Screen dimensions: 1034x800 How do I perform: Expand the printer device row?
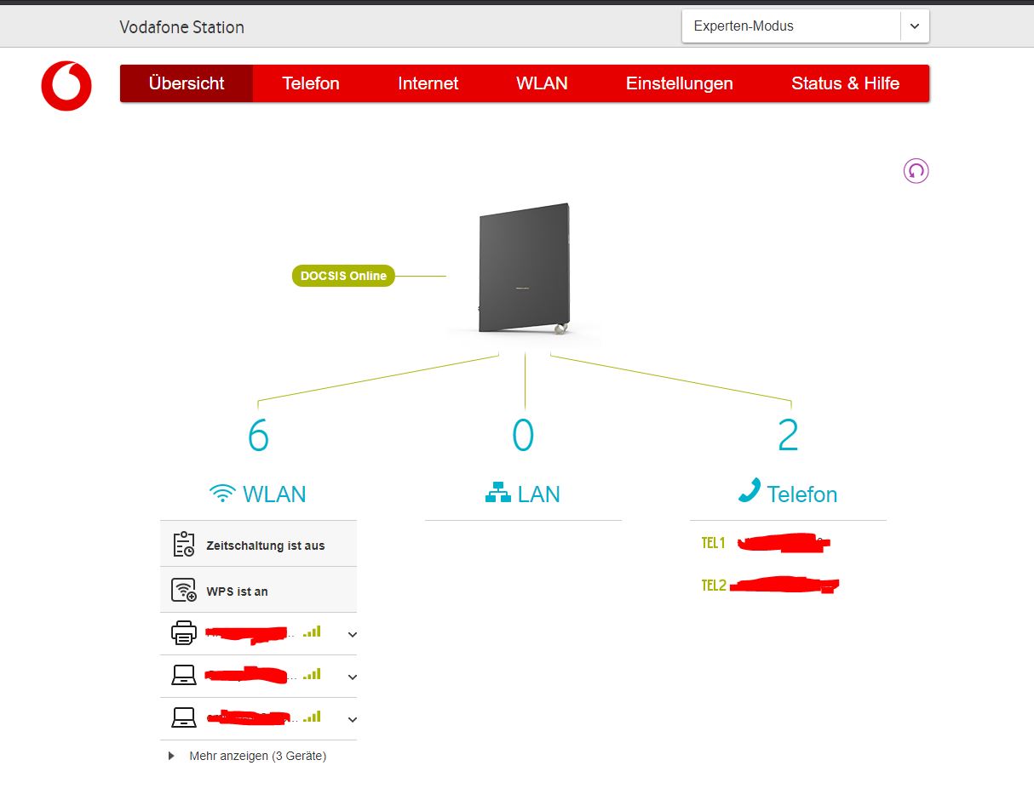pyautogui.click(x=353, y=634)
